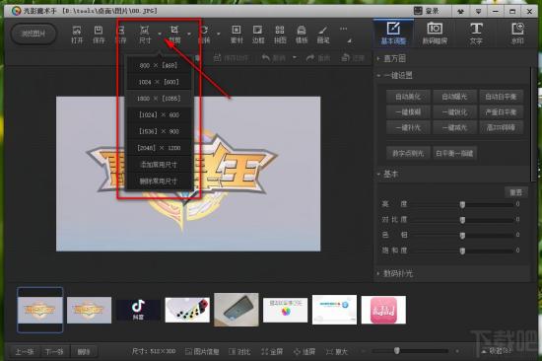
Task: Click the 自动曝光 auto exposure button
Action: [454, 97]
